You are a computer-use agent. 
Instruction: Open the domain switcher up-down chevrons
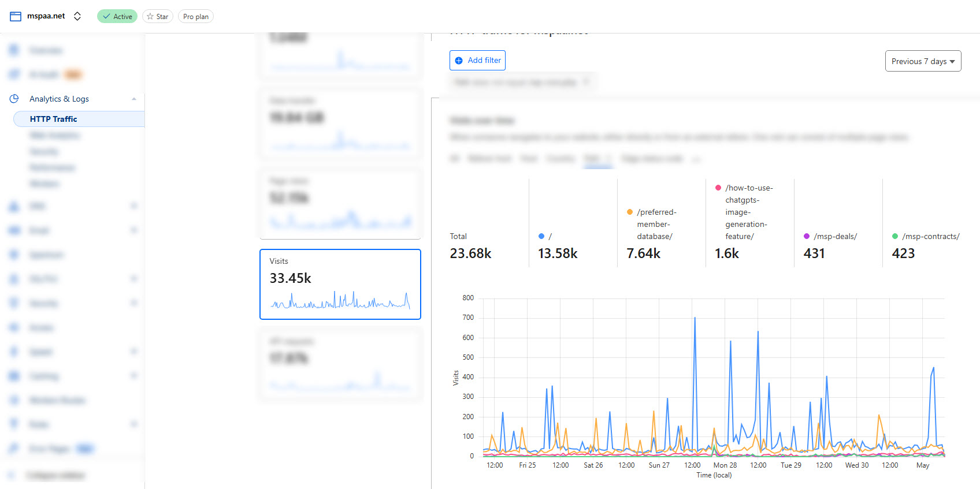pos(77,16)
